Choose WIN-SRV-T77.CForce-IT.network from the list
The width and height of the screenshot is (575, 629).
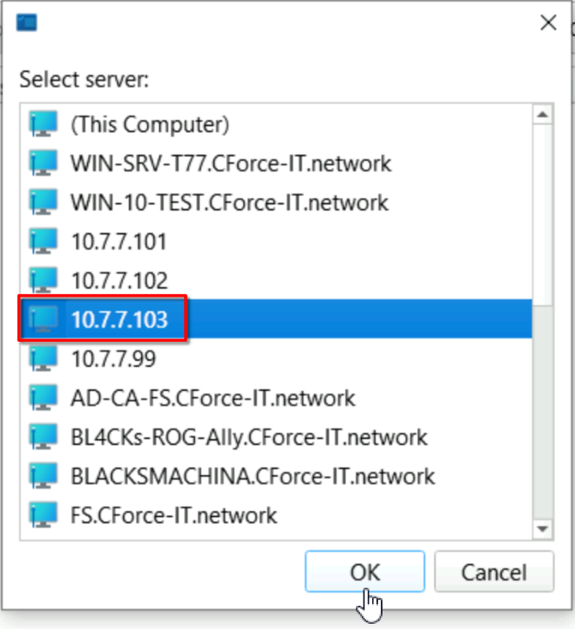tap(276, 163)
